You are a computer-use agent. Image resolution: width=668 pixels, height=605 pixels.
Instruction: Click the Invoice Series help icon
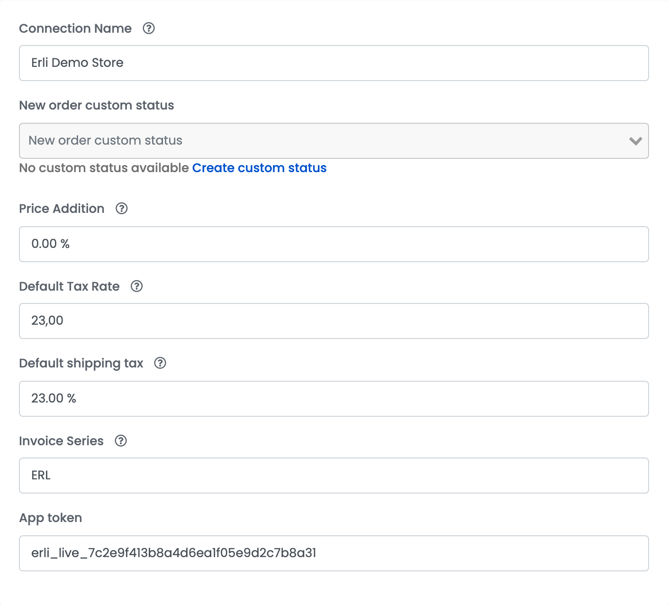(x=121, y=441)
